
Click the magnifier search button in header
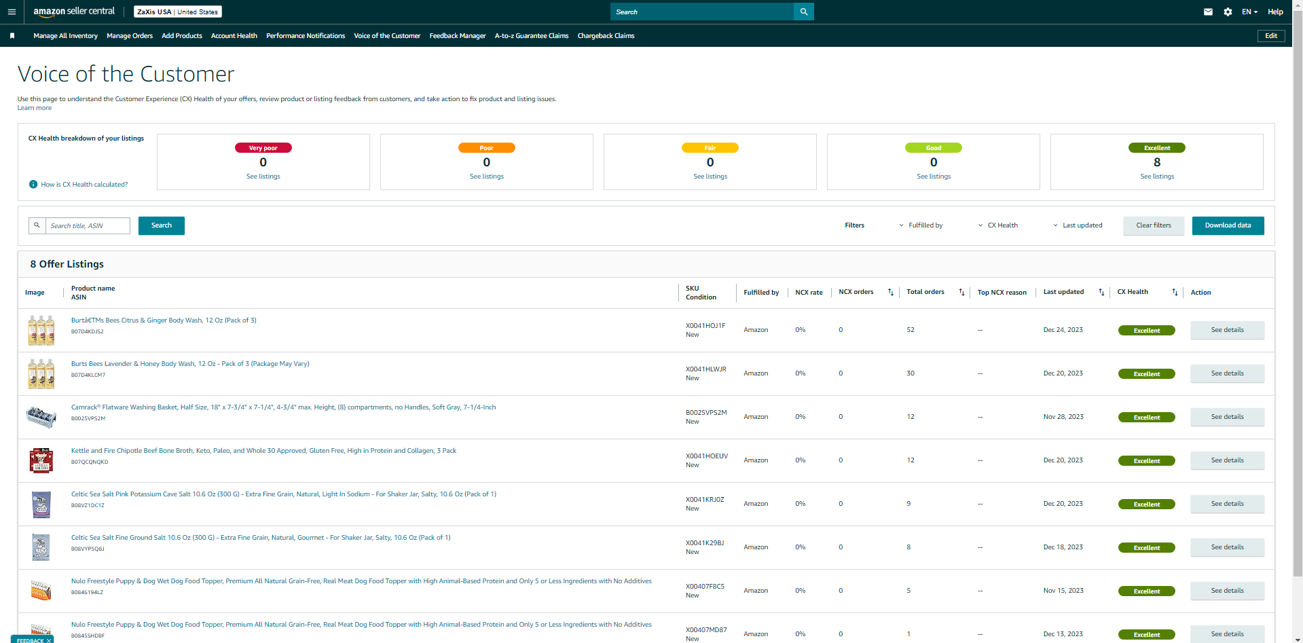(x=804, y=12)
